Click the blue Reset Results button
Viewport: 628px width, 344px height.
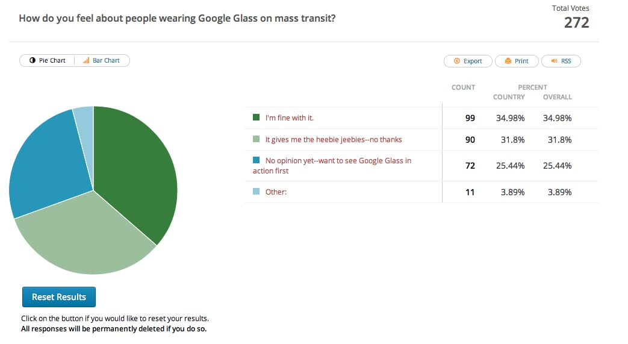(59, 297)
